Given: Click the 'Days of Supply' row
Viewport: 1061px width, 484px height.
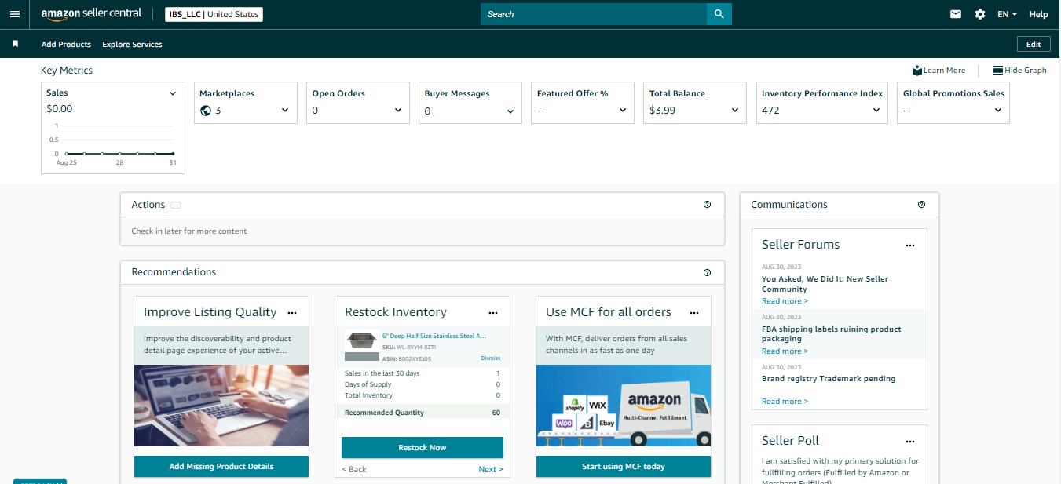Looking at the screenshot, I should (x=423, y=384).
